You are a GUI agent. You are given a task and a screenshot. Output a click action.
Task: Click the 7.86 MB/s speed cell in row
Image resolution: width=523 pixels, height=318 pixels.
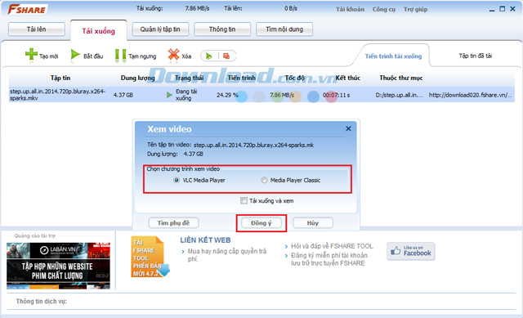[282, 95]
